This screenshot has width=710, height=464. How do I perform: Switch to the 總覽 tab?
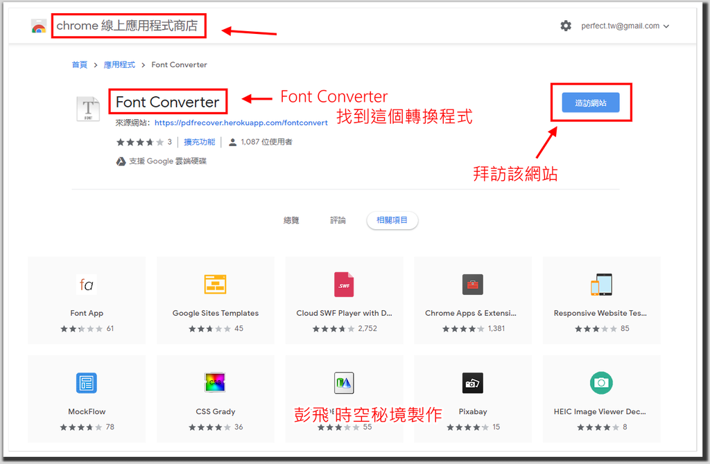tap(291, 220)
